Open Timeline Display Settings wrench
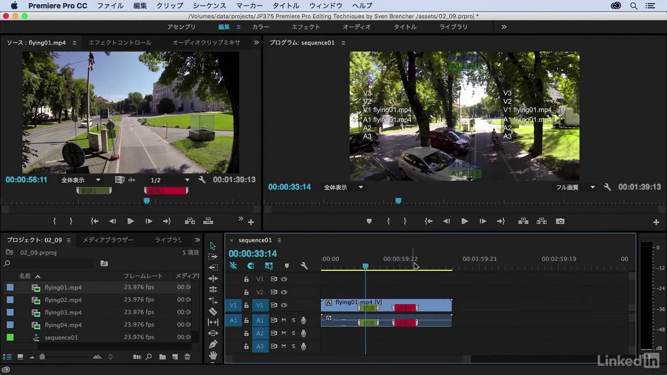Viewport: 667px width, 375px height. point(304,266)
